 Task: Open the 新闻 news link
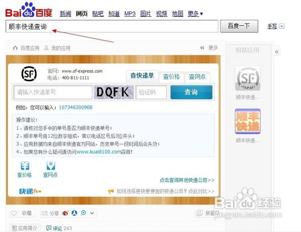point(66,14)
